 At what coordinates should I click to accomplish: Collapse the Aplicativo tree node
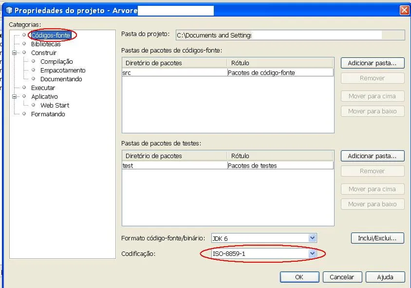15,96
